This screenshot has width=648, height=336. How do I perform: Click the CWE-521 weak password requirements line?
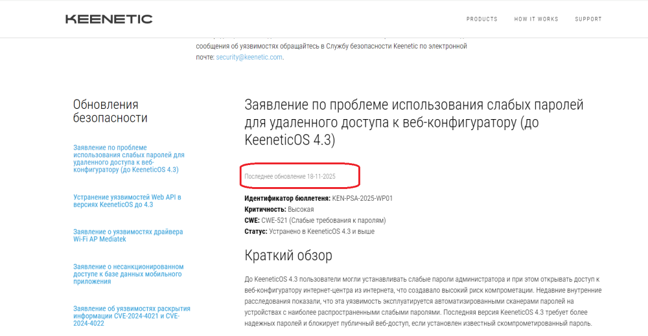[315, 220]
